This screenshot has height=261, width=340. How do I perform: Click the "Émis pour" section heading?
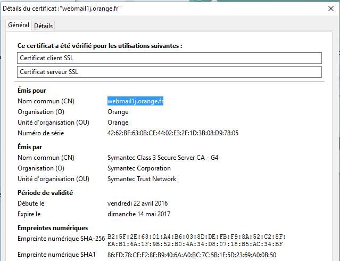pos(32,91)
